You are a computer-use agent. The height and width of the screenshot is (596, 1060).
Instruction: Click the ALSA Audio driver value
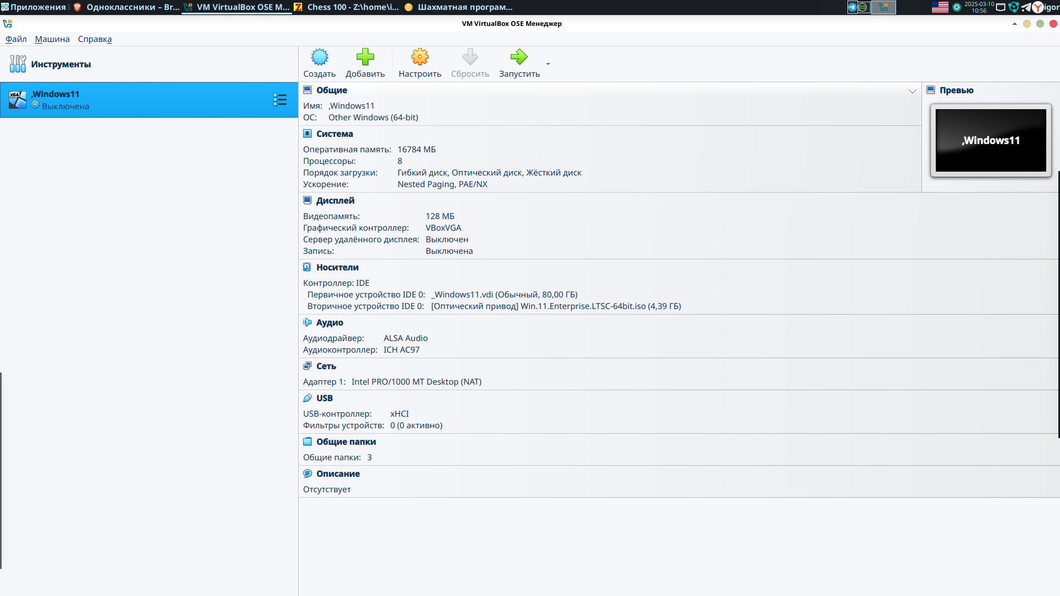click(406, 338)
